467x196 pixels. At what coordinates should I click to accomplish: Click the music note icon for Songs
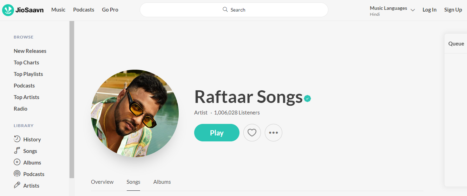click(17, 151)
